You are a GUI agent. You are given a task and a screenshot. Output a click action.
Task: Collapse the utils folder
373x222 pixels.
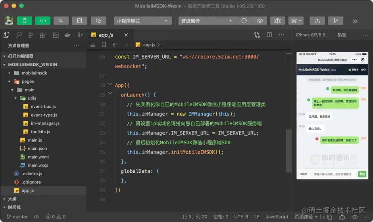[x=44, y=98]
